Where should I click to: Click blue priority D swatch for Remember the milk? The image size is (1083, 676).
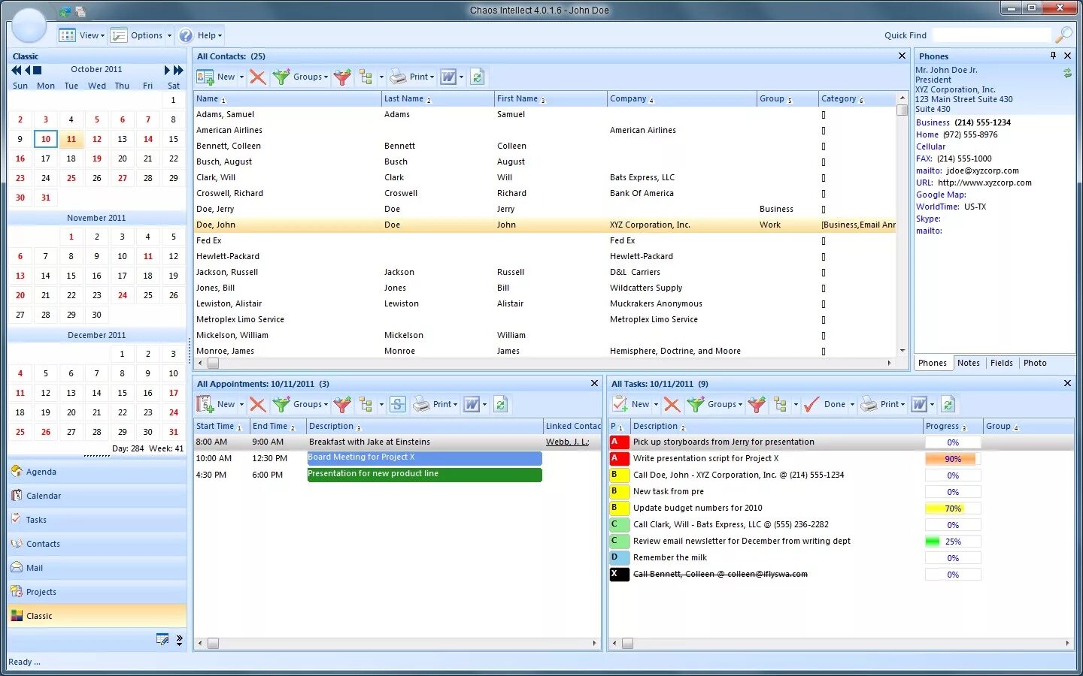(619, 558)
